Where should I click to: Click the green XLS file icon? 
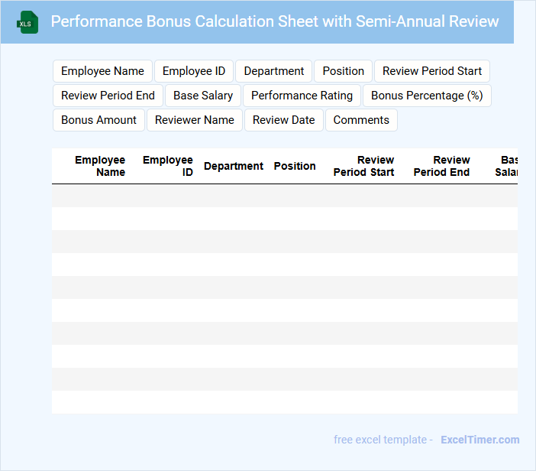(x=27, y=22)
